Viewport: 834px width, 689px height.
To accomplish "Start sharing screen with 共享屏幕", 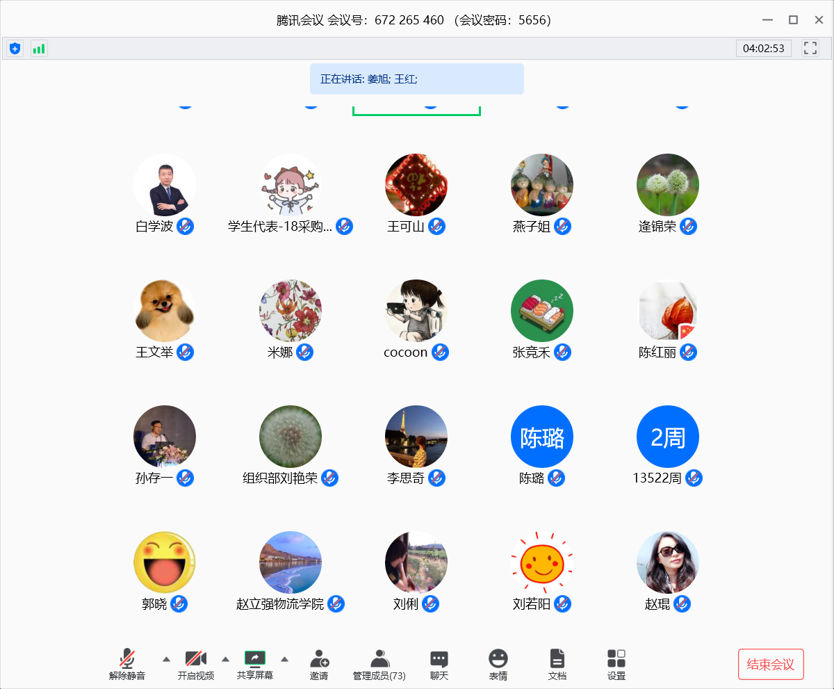I will click(255, 663).
